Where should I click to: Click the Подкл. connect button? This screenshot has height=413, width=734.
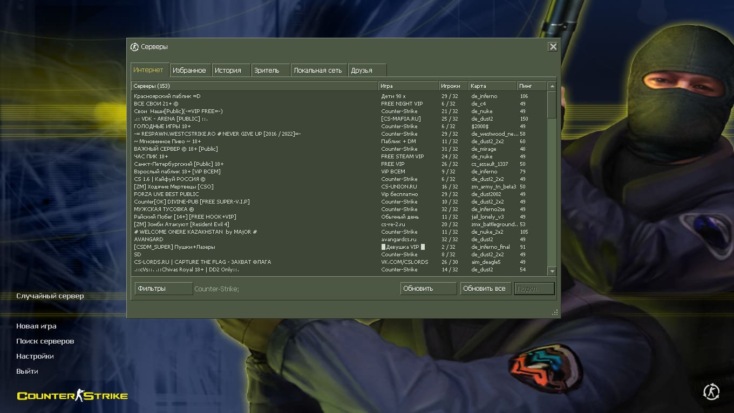[534, 289]
